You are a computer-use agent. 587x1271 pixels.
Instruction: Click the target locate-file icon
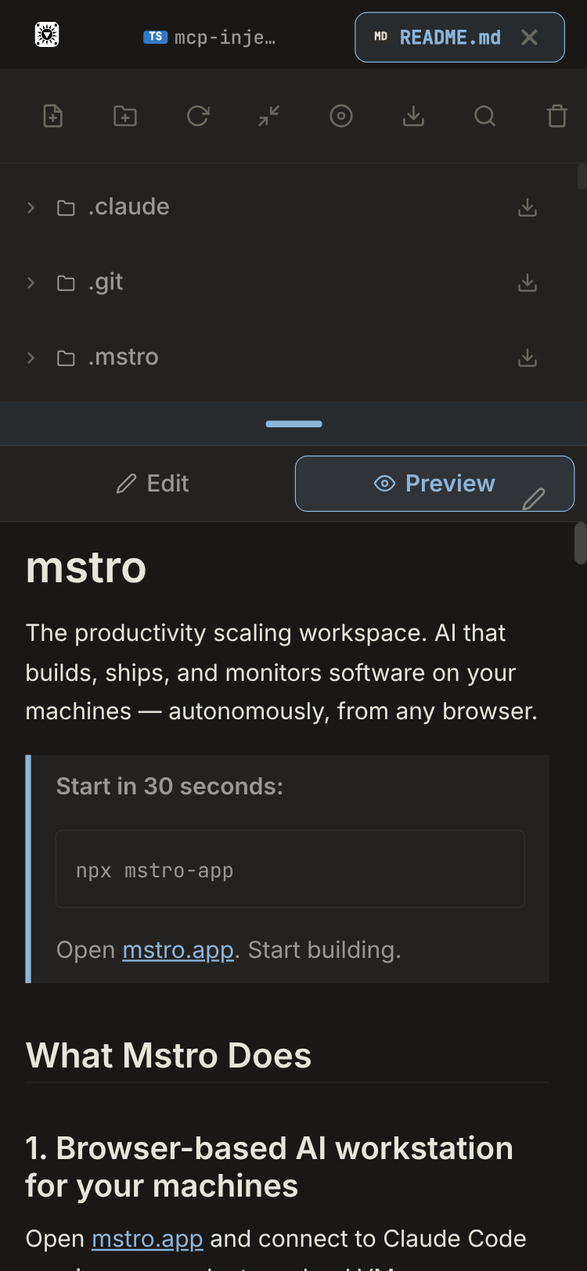click(341, 117)
